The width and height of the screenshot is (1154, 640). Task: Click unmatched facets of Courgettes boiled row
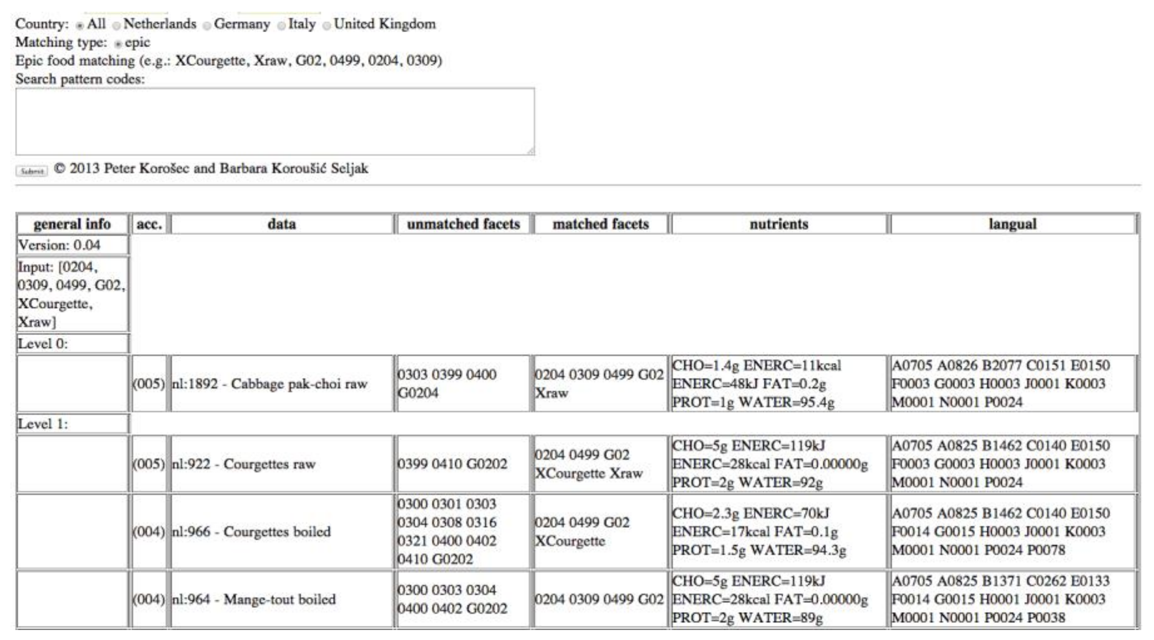[x=463, y=532]
